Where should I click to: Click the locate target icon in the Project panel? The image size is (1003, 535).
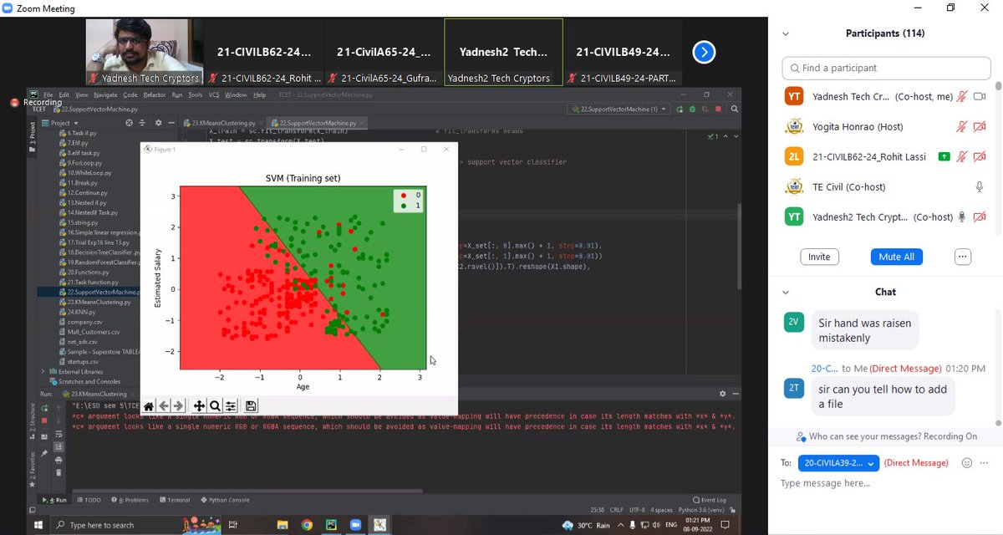pyautogui.click(x=130, y=123)
